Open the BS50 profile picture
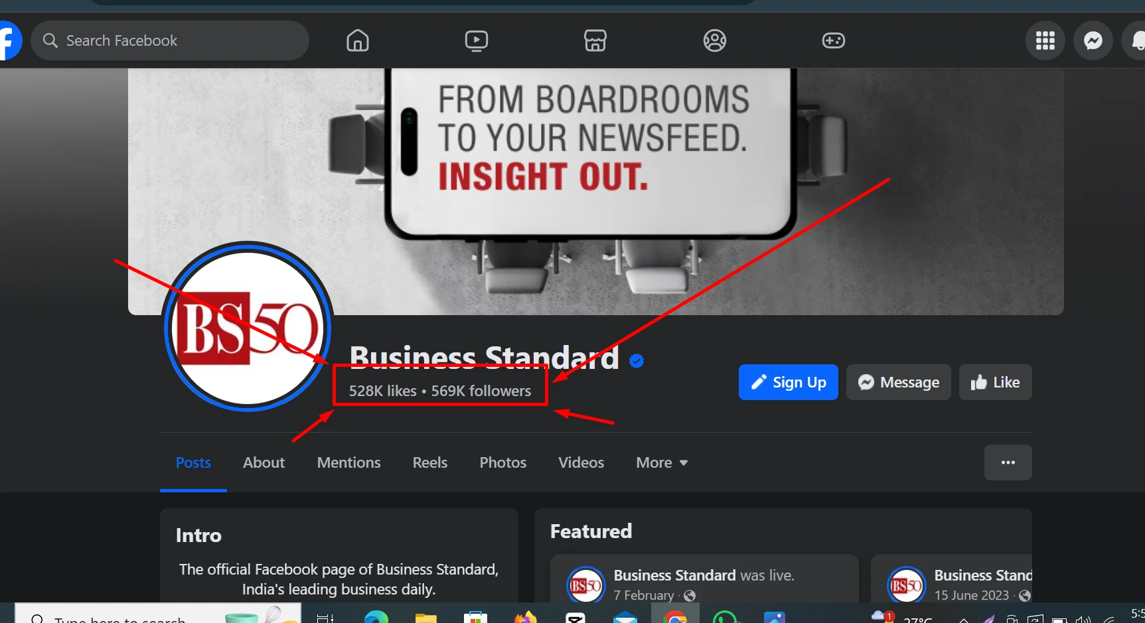Screen dimensions: 1145x623 point(248,327)
